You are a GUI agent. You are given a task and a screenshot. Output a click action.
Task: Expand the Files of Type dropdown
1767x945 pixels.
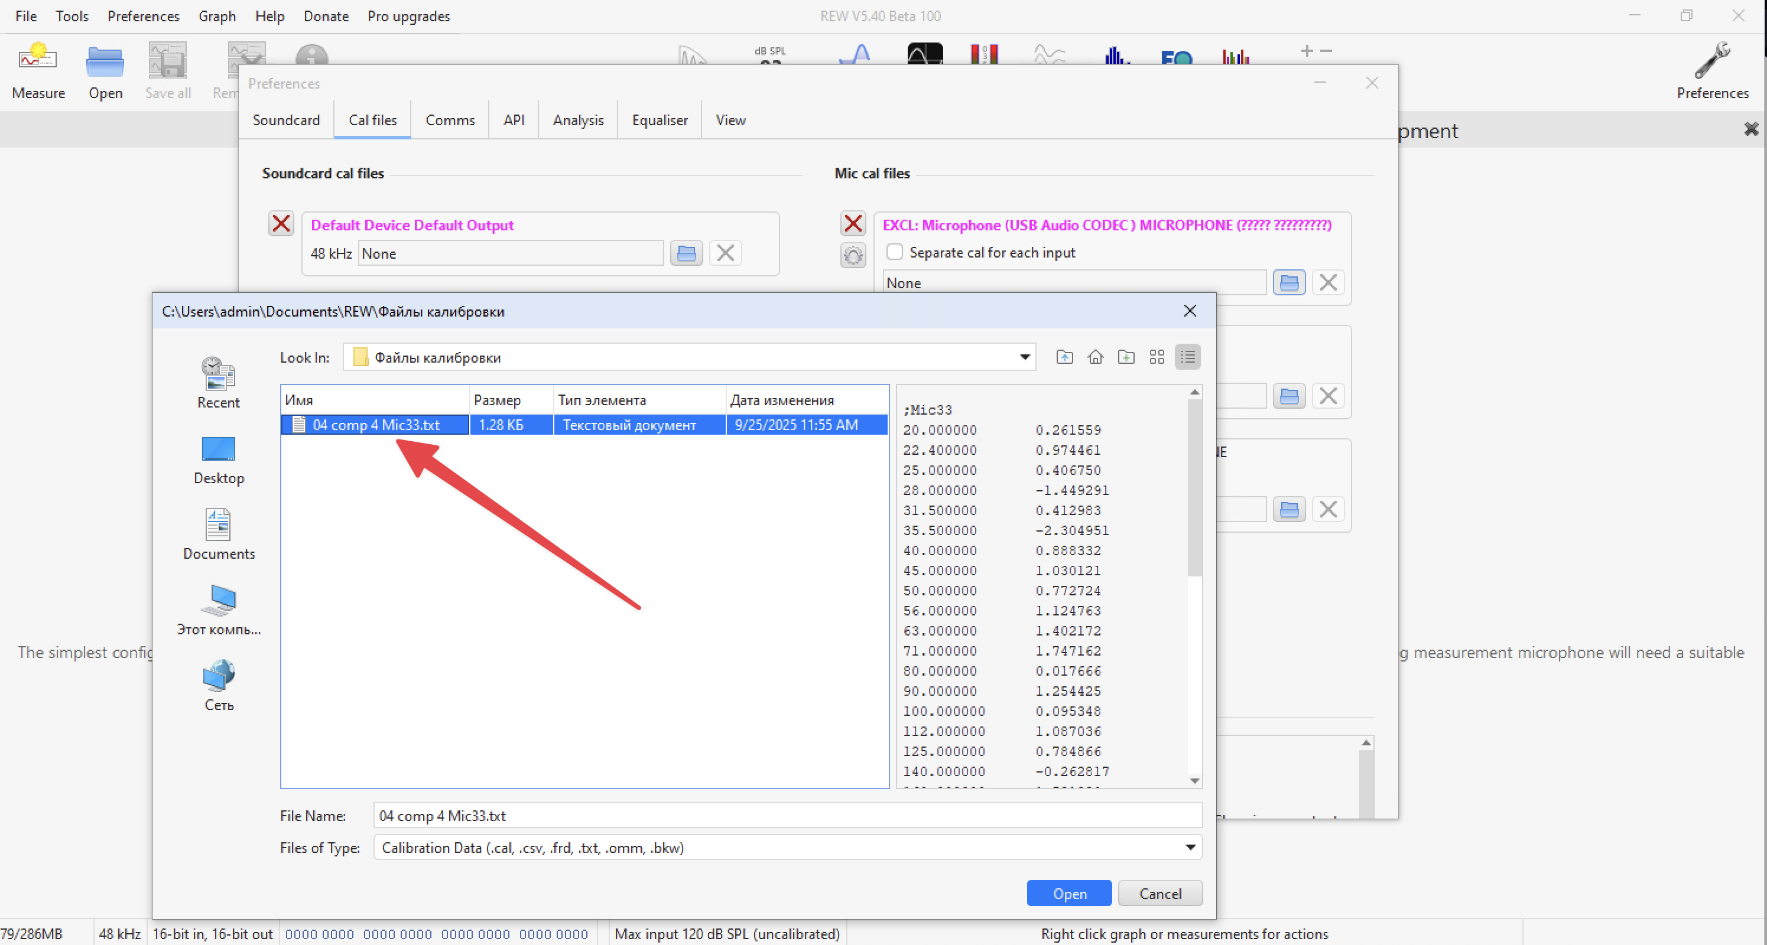tap(1190, 848)
